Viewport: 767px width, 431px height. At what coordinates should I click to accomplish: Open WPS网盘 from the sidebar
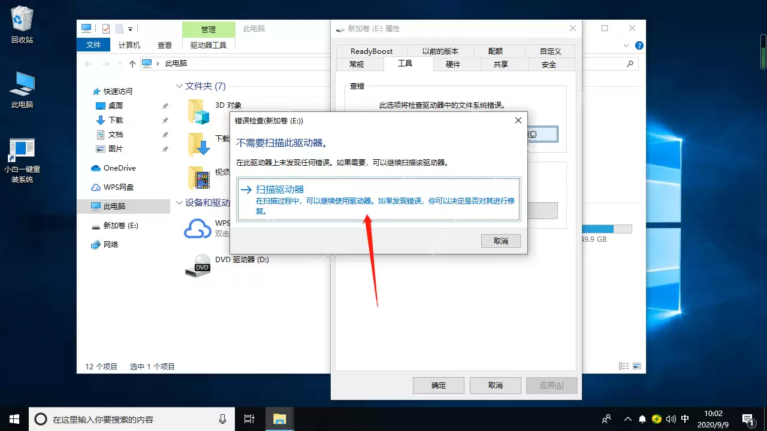[118, 187]
